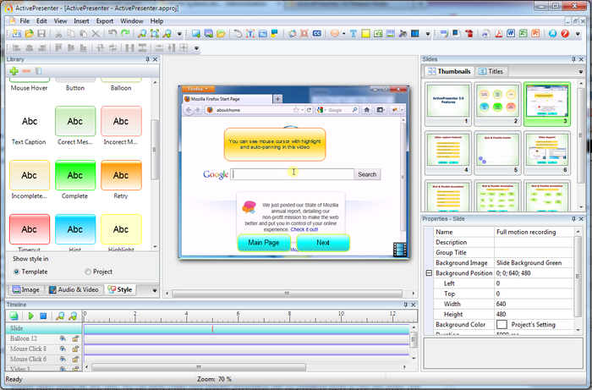This screenshot has height=390, width=592.
Task: Export to Word document via toolbar icon
Action: click(512, 34)
